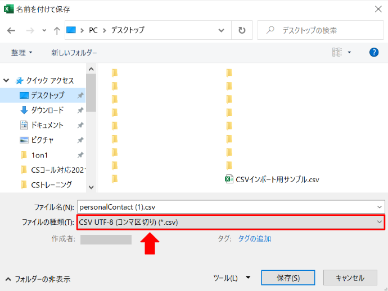Click navigation pane scroll down arrow

pos(91,187)
